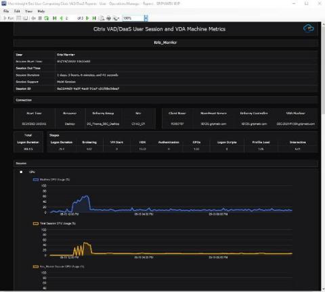The image size is (325, 292).
Task: Click the application icon in title bar
Action: click(x=4, y=3)
